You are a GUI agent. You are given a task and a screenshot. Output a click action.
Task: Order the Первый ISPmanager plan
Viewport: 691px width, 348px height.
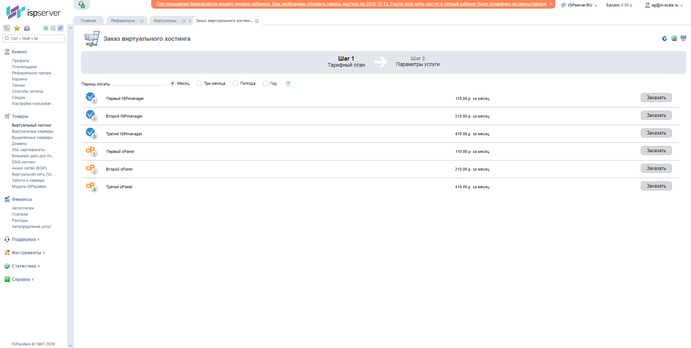(656, 98)
